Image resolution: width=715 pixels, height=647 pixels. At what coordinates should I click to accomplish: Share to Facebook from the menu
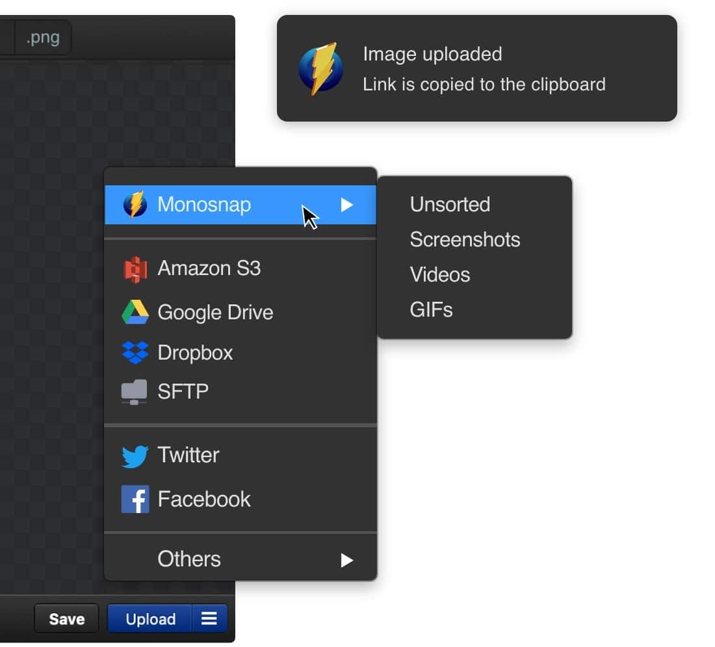(240, 499)
